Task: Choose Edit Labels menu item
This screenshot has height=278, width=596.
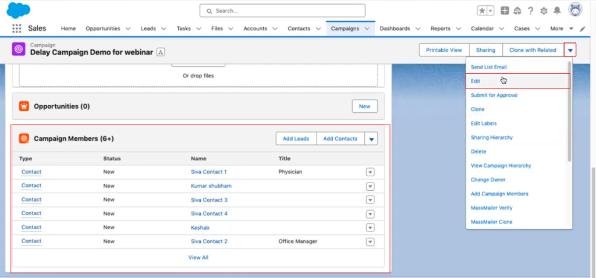Action: tap(484, 123)
